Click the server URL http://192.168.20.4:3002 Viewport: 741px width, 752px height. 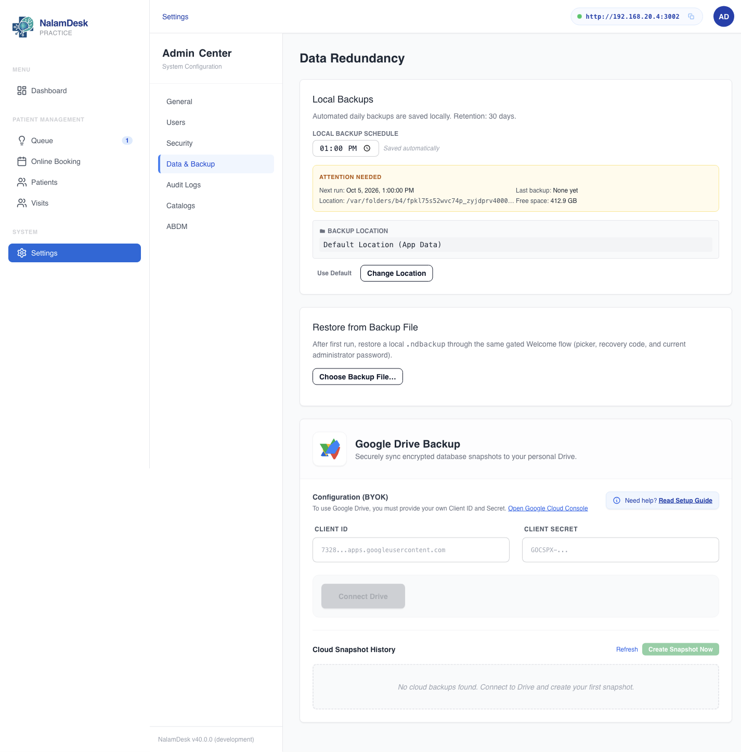point(632,17)
